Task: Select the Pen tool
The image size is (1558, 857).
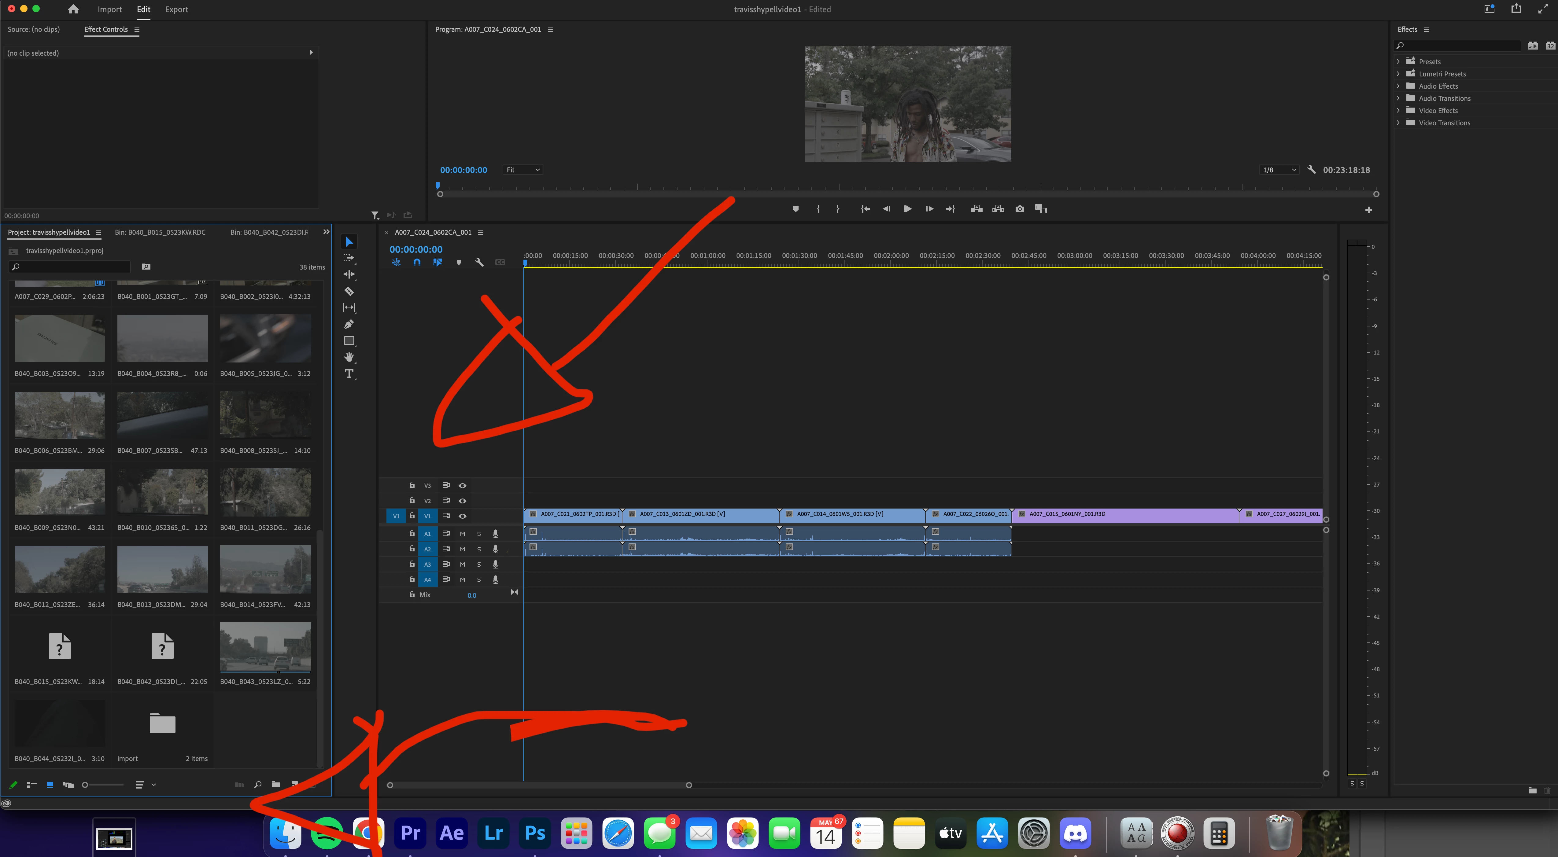Action: click(x=349, y=324)
